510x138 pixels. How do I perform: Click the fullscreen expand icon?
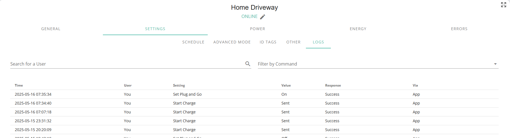(504, 5)
